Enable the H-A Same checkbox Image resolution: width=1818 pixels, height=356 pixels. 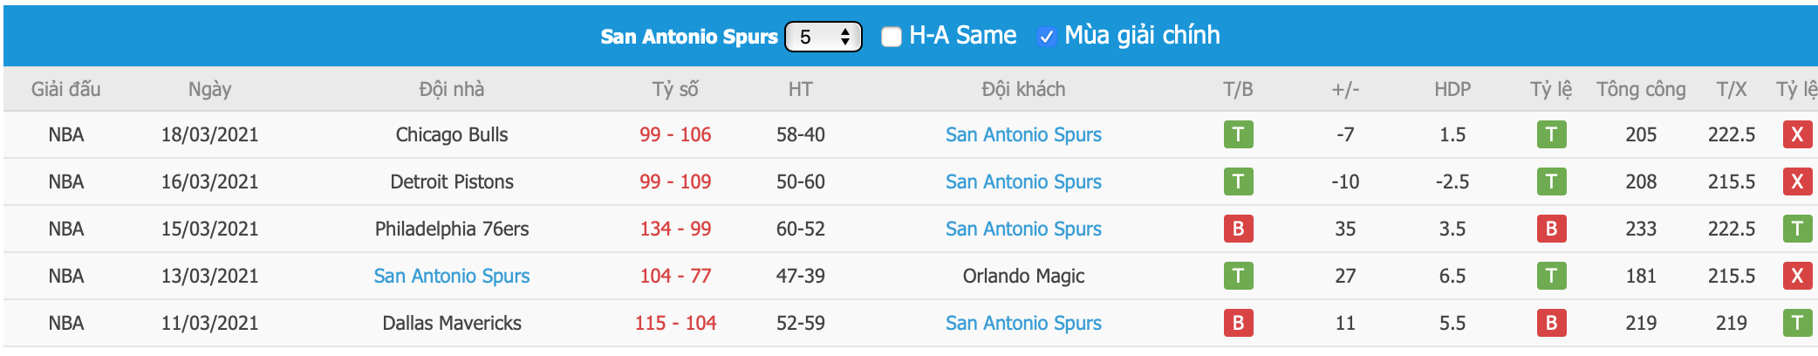(x=891, y=37)
